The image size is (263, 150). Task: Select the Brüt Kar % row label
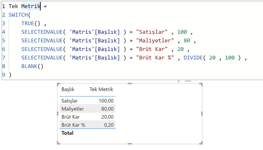point(73,125)
